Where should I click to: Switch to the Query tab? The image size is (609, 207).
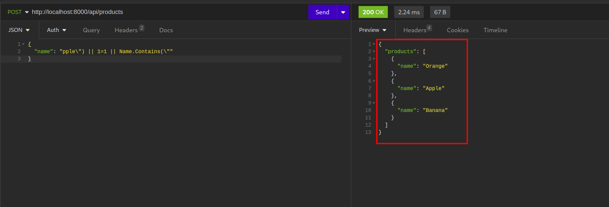(x=91, y=30)
